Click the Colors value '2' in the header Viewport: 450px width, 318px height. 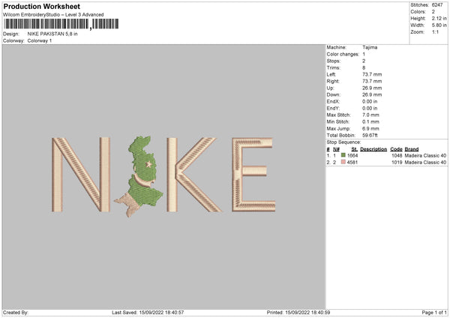tap(433, 12)
